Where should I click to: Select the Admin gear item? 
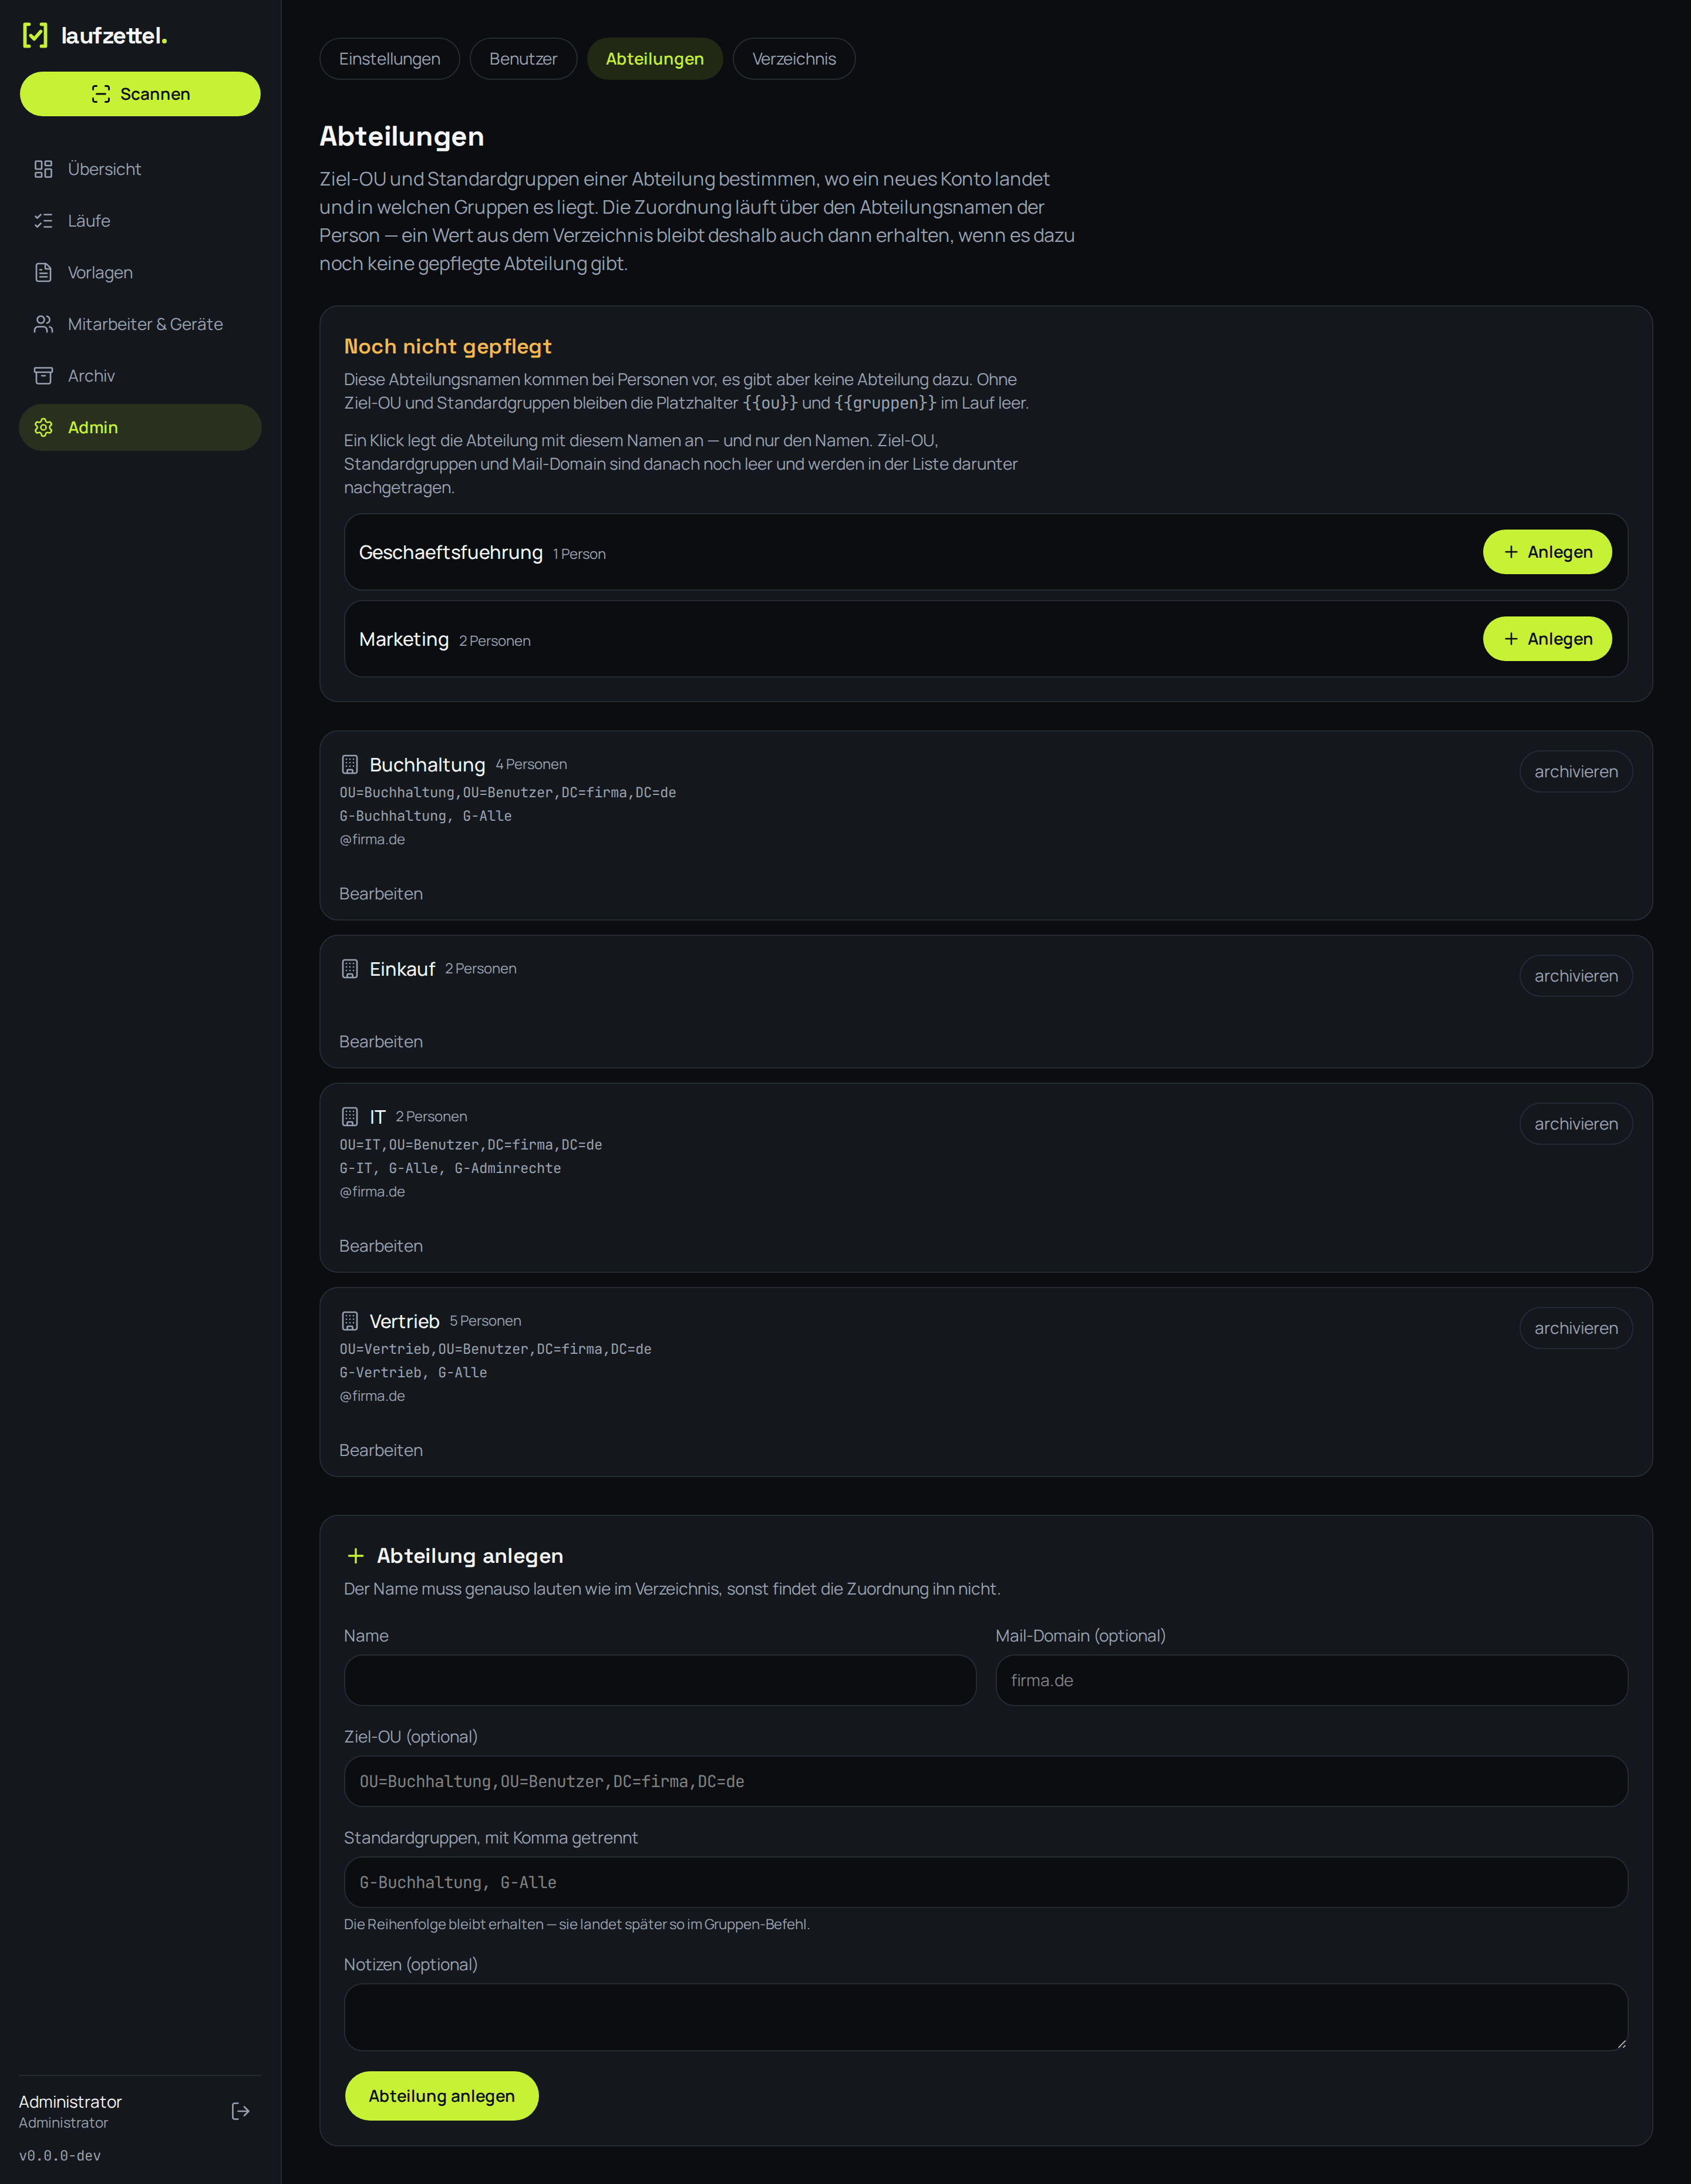140,427
